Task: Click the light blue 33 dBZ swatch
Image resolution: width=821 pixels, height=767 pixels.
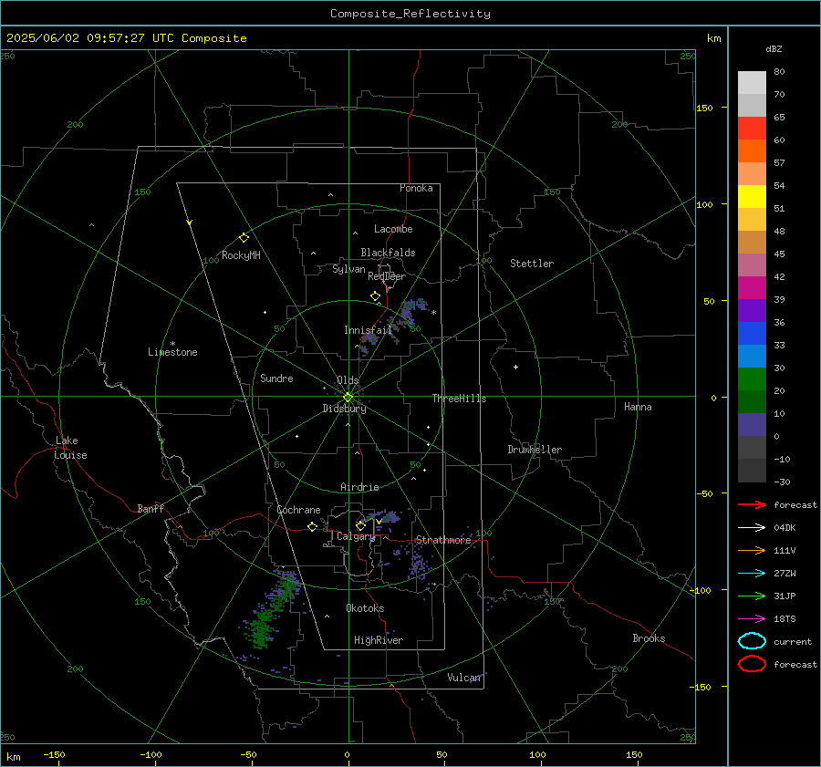Action: tap(752, 356)
